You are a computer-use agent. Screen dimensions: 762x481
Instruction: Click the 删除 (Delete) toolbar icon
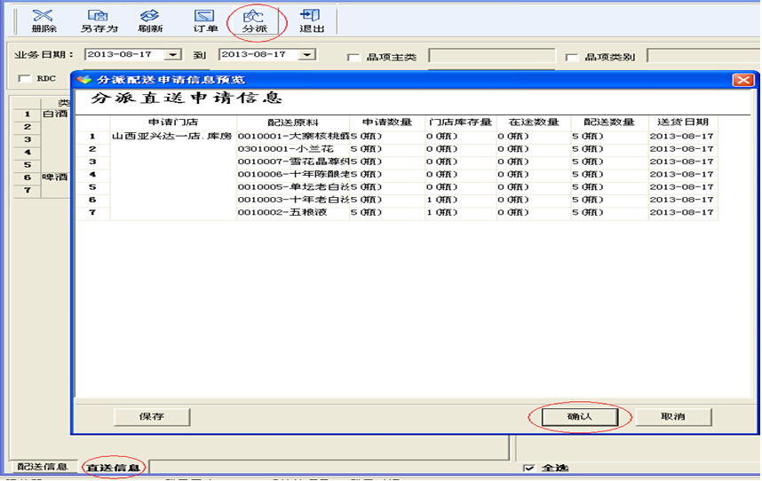click(44, 20)
